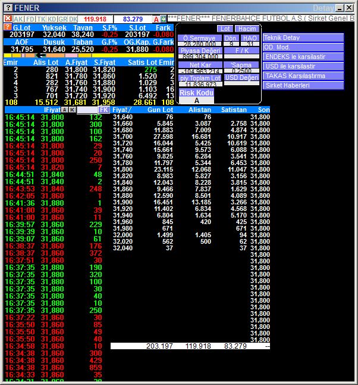Screen dimensions: 358x385
Task: Click the scrolling FENERBAHCE FUTBOL A.S. ticker text
Action: pos(260,18)
